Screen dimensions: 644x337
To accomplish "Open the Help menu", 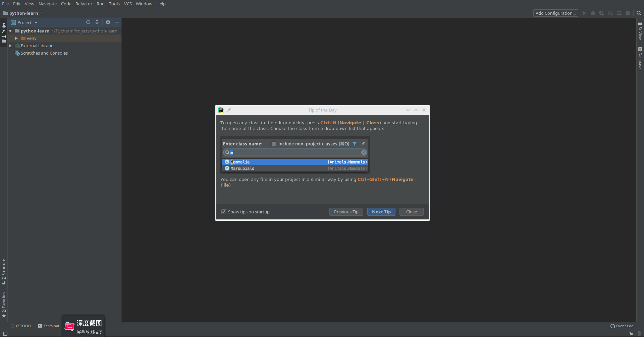I will click(x=161, y=4).
